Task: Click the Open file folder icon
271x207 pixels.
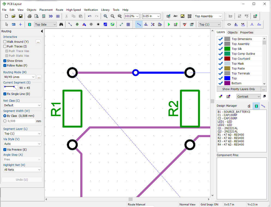Action: pos(13,16)
